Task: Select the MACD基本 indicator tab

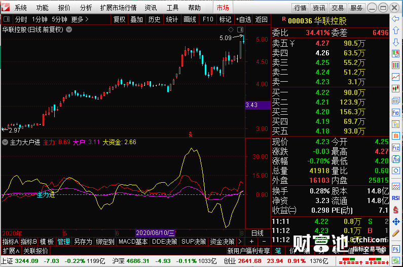Action: (133, 242)
